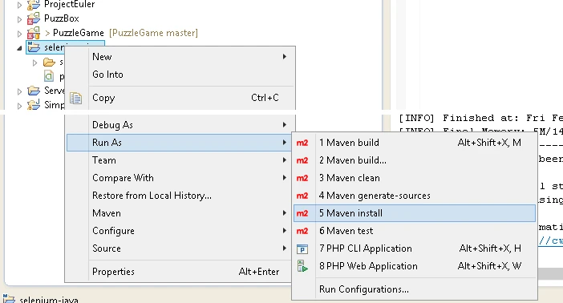Viewport: 563px width, 303px height.
Task: Click the ProjectEuler project icon
Action: coord(34,5)
